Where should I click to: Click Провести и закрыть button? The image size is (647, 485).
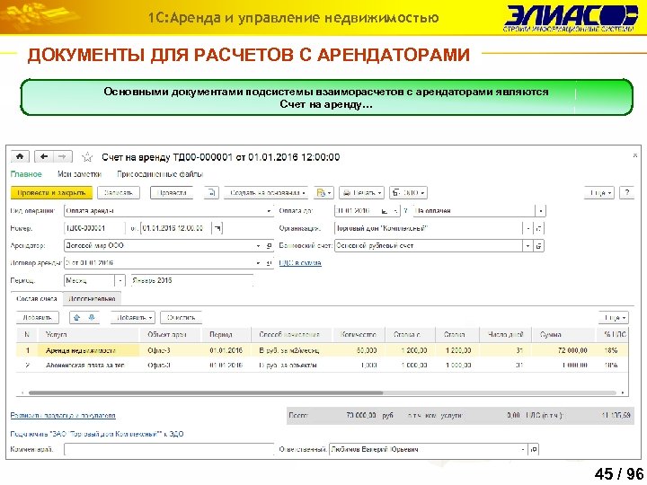tap(51, 192)
